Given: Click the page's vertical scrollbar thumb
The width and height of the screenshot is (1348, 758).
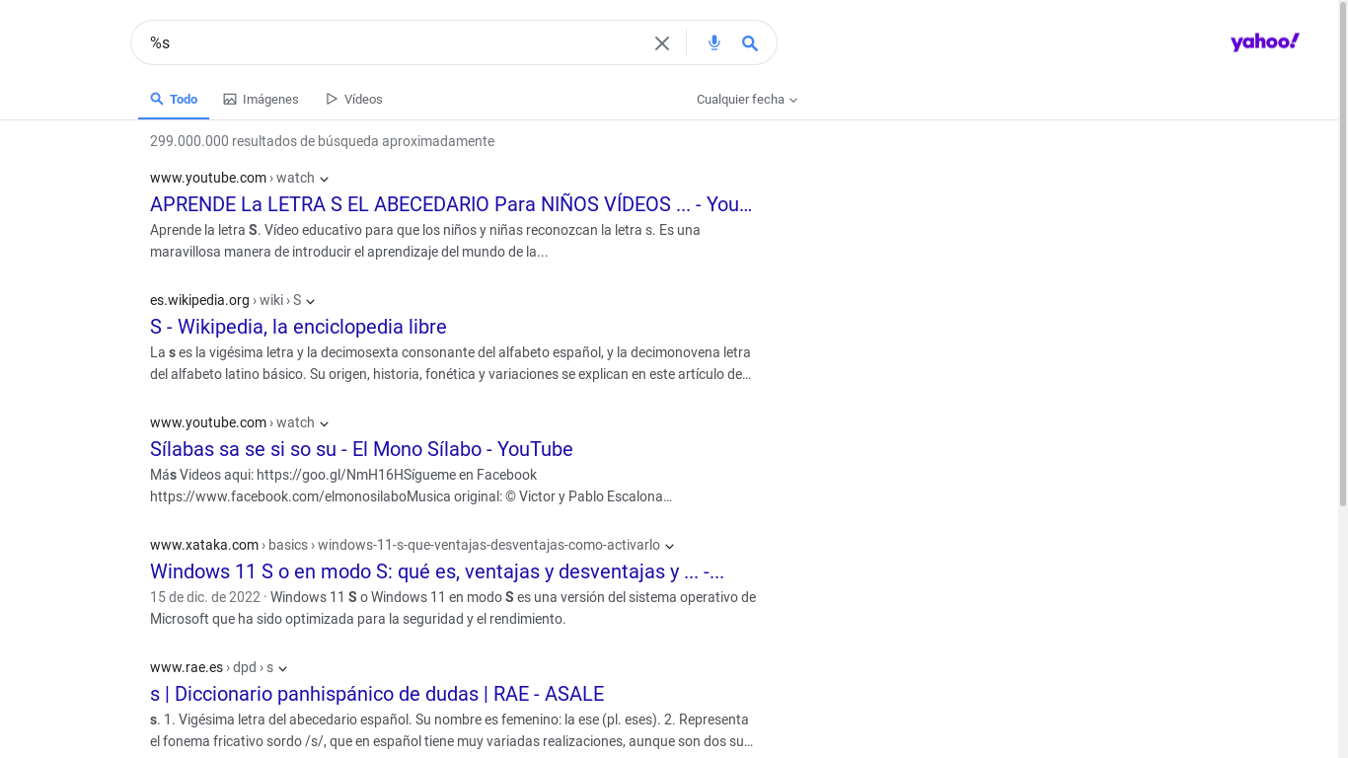Looking at the screenshot, I should click(x=1343, y=257).
